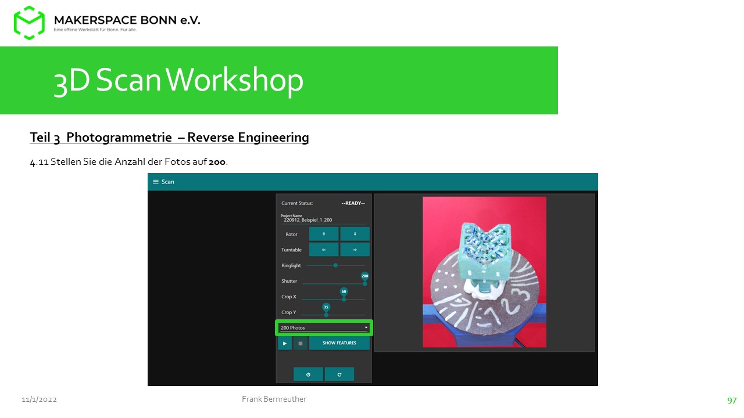Image resolution: width=744 pixels, height=418 pixels.
Task: Click the '3D Scan Workshop' slide title
Action: pyautogui.click(x=178, y=80)
